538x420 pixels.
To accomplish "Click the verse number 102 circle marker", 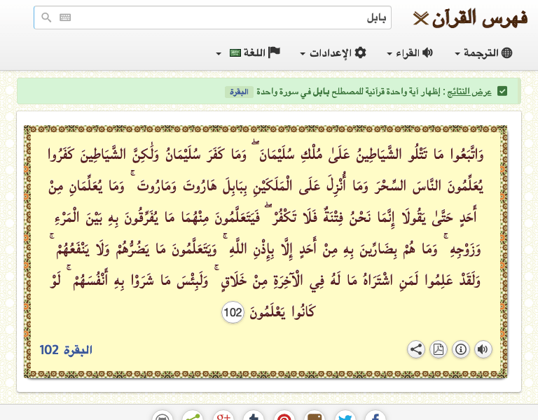I will point(233,312).
